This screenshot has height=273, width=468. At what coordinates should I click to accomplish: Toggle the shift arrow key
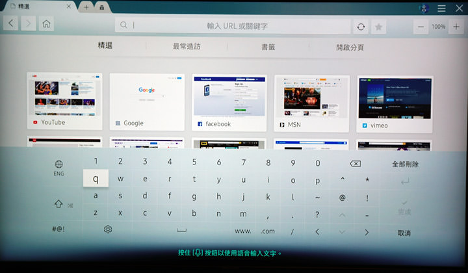coord(58,204)
